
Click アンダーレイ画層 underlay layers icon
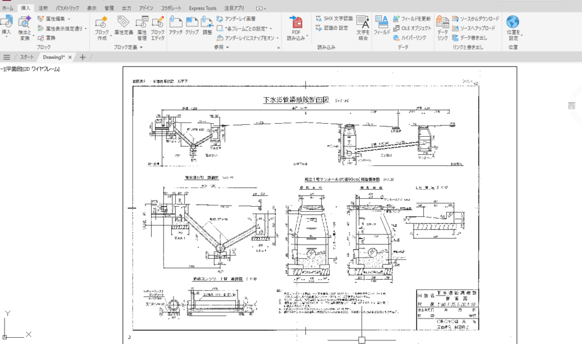[x=220, y=19]
